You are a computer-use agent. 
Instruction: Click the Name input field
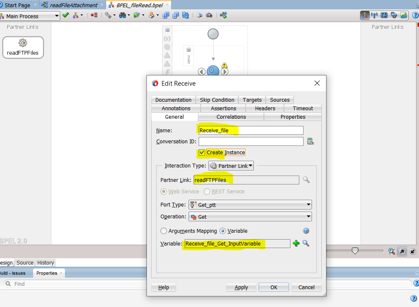pyautogui.click(x=250, y=130)
